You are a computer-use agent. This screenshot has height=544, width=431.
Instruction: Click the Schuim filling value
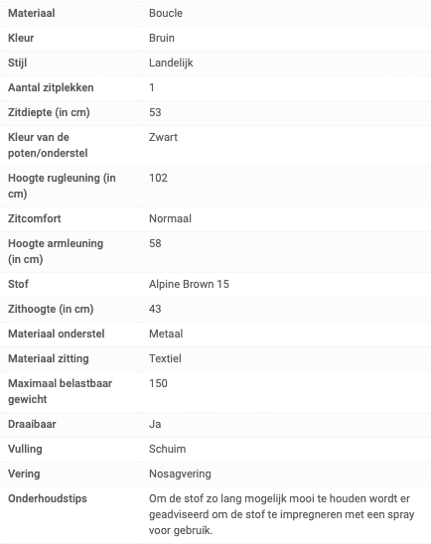point(168,449)
